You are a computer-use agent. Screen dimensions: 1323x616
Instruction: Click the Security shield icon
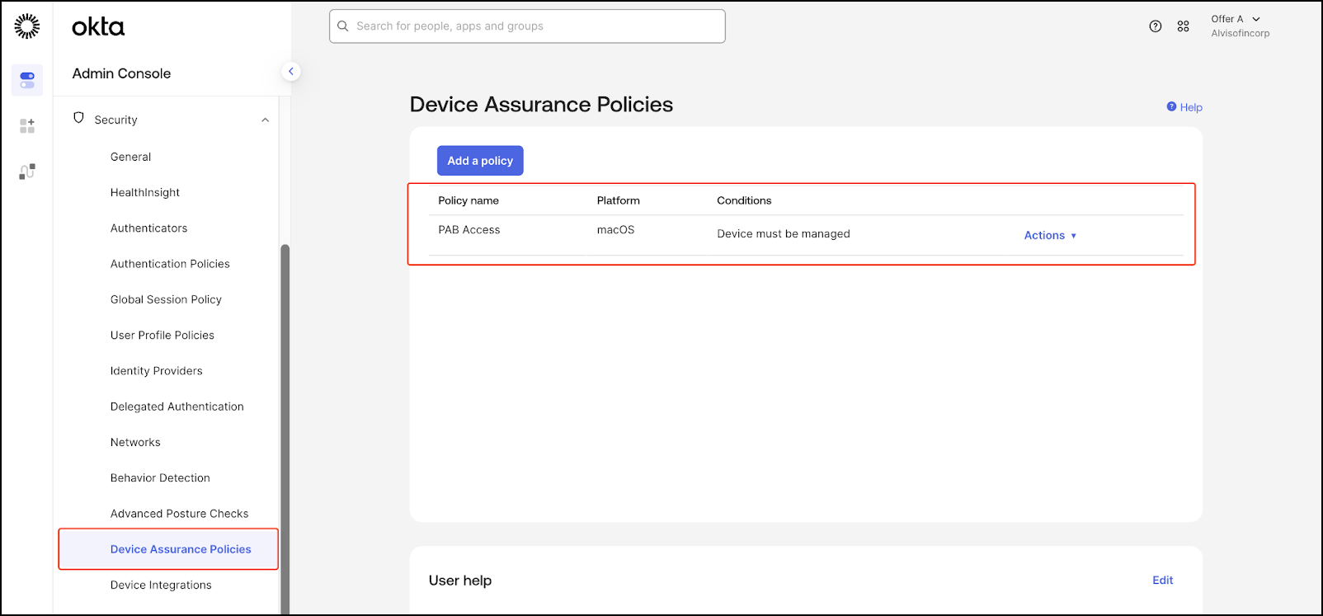[x=79, y=118]
